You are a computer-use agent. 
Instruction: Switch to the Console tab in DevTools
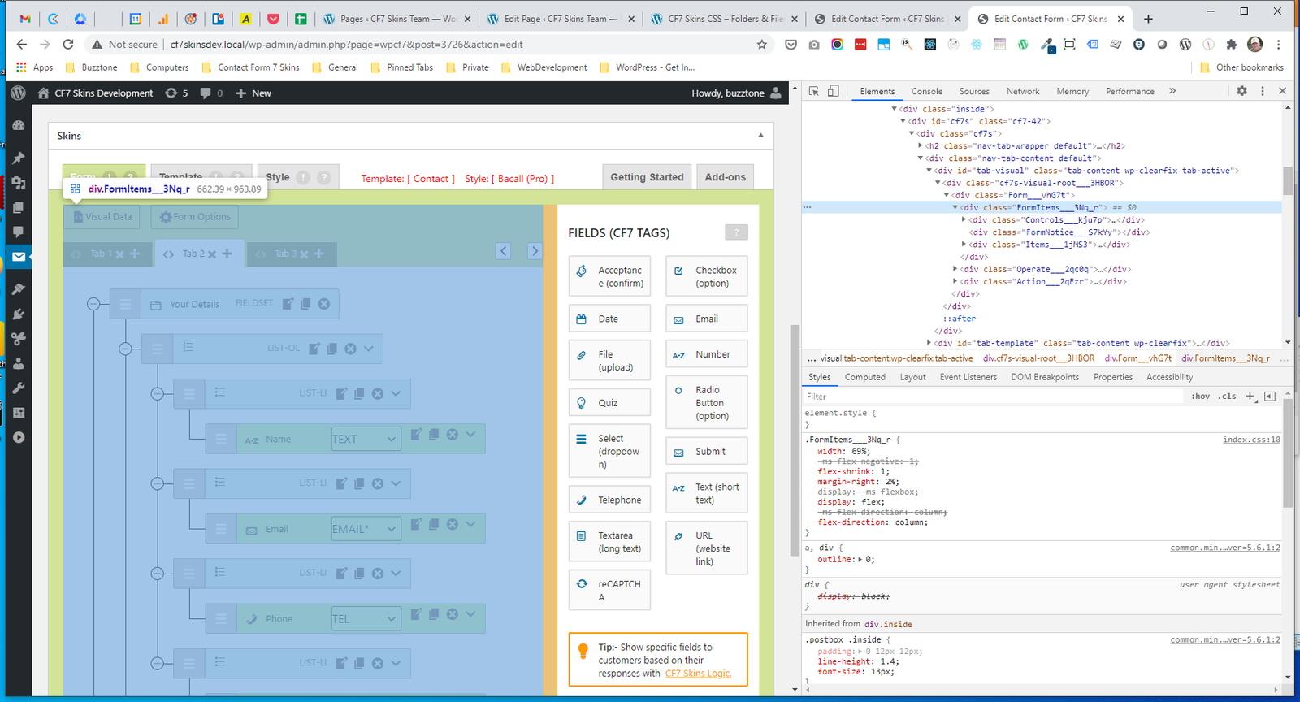pos(926,92)
